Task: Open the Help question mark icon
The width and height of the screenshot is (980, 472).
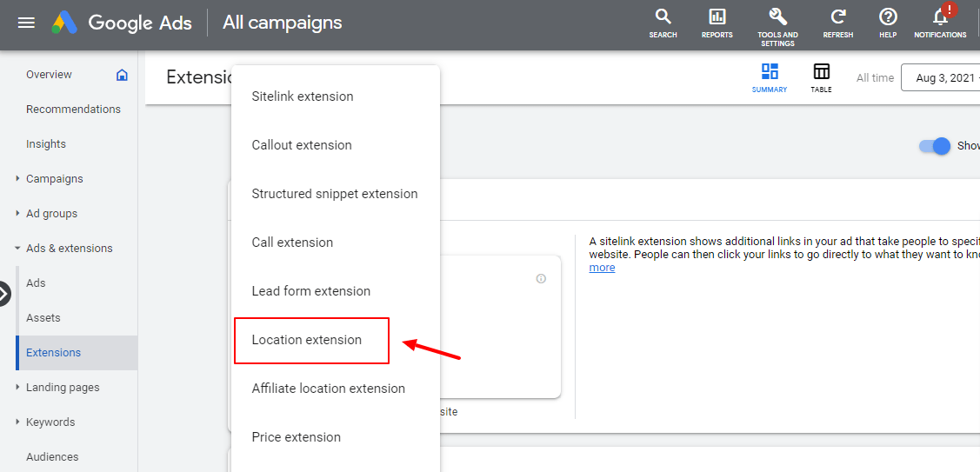Action: point(888,17)
